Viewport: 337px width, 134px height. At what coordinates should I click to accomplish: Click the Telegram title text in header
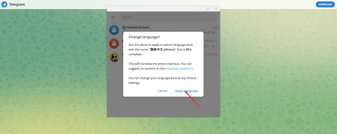pos(17,5)
